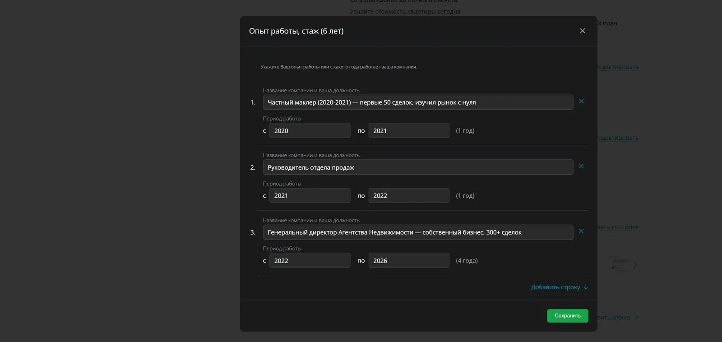
Task: Change end year 2021 in row 1
Action: (x=409, y=130)
